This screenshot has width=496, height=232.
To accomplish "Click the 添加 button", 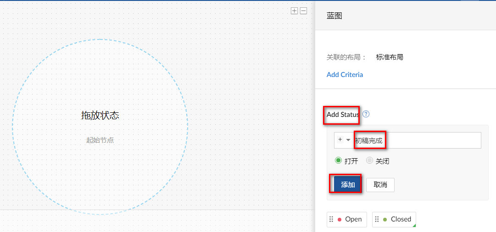I will (x=348, y=185).
